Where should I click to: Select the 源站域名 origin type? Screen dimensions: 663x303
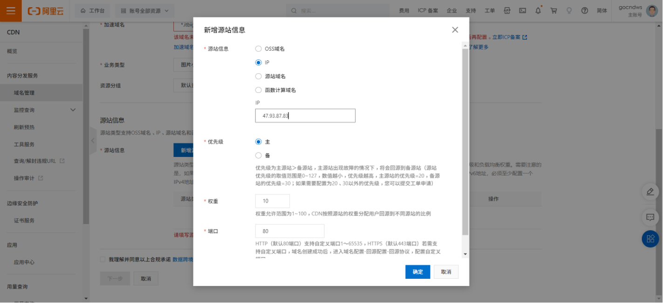259,76
